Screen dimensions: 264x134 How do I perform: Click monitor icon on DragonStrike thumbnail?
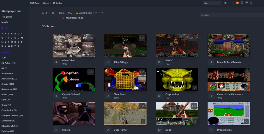pyautogui.click(x=246, y=122)
